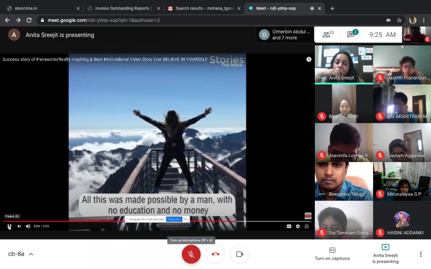Screen dimensions: 431x269
Task: Pause the presented YouTube video
Action: [x=10, y=226]
